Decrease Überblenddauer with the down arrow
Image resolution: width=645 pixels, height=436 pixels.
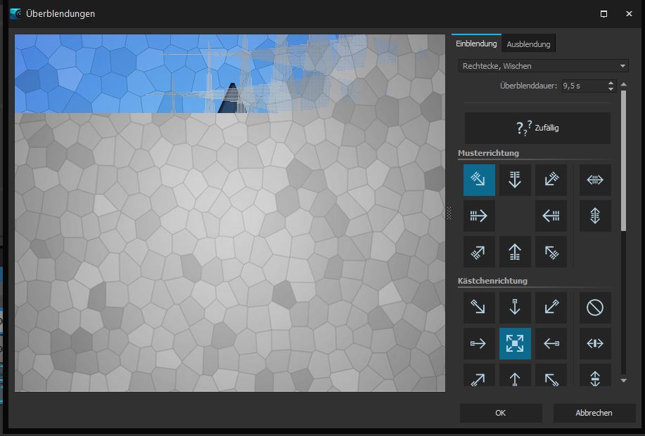[x=610, y=89]
